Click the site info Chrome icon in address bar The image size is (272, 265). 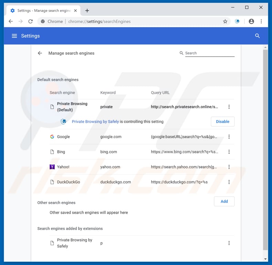tap(43, 21)
